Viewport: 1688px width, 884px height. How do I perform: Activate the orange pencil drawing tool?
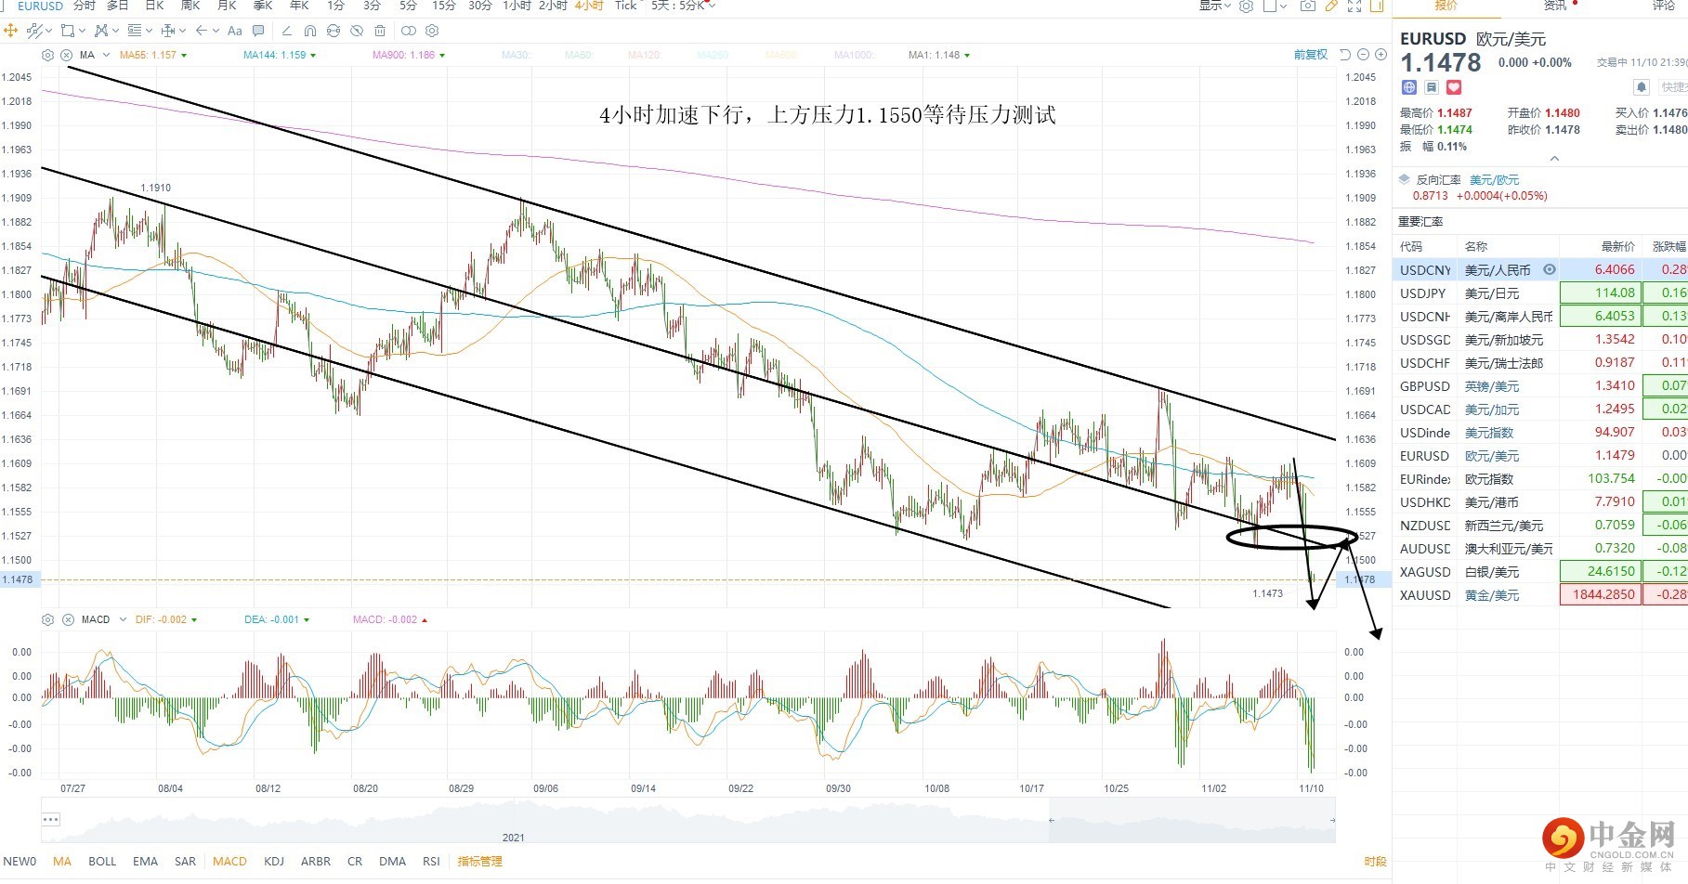click(x=1331, y=6)
